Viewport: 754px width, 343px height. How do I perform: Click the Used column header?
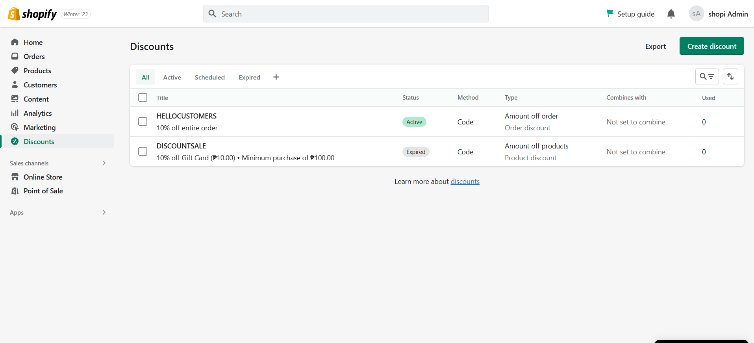[x=708, y=98]
